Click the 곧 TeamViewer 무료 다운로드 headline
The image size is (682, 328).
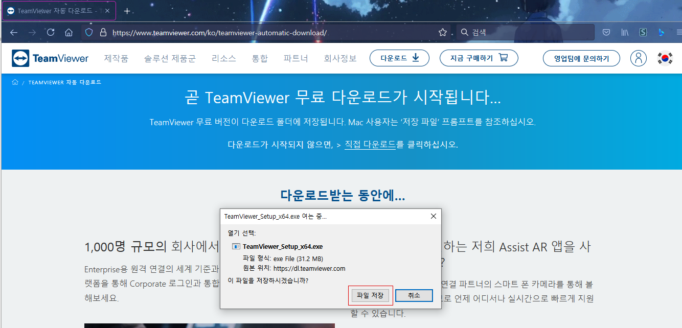pyautogui.click(x=343, y=98)
